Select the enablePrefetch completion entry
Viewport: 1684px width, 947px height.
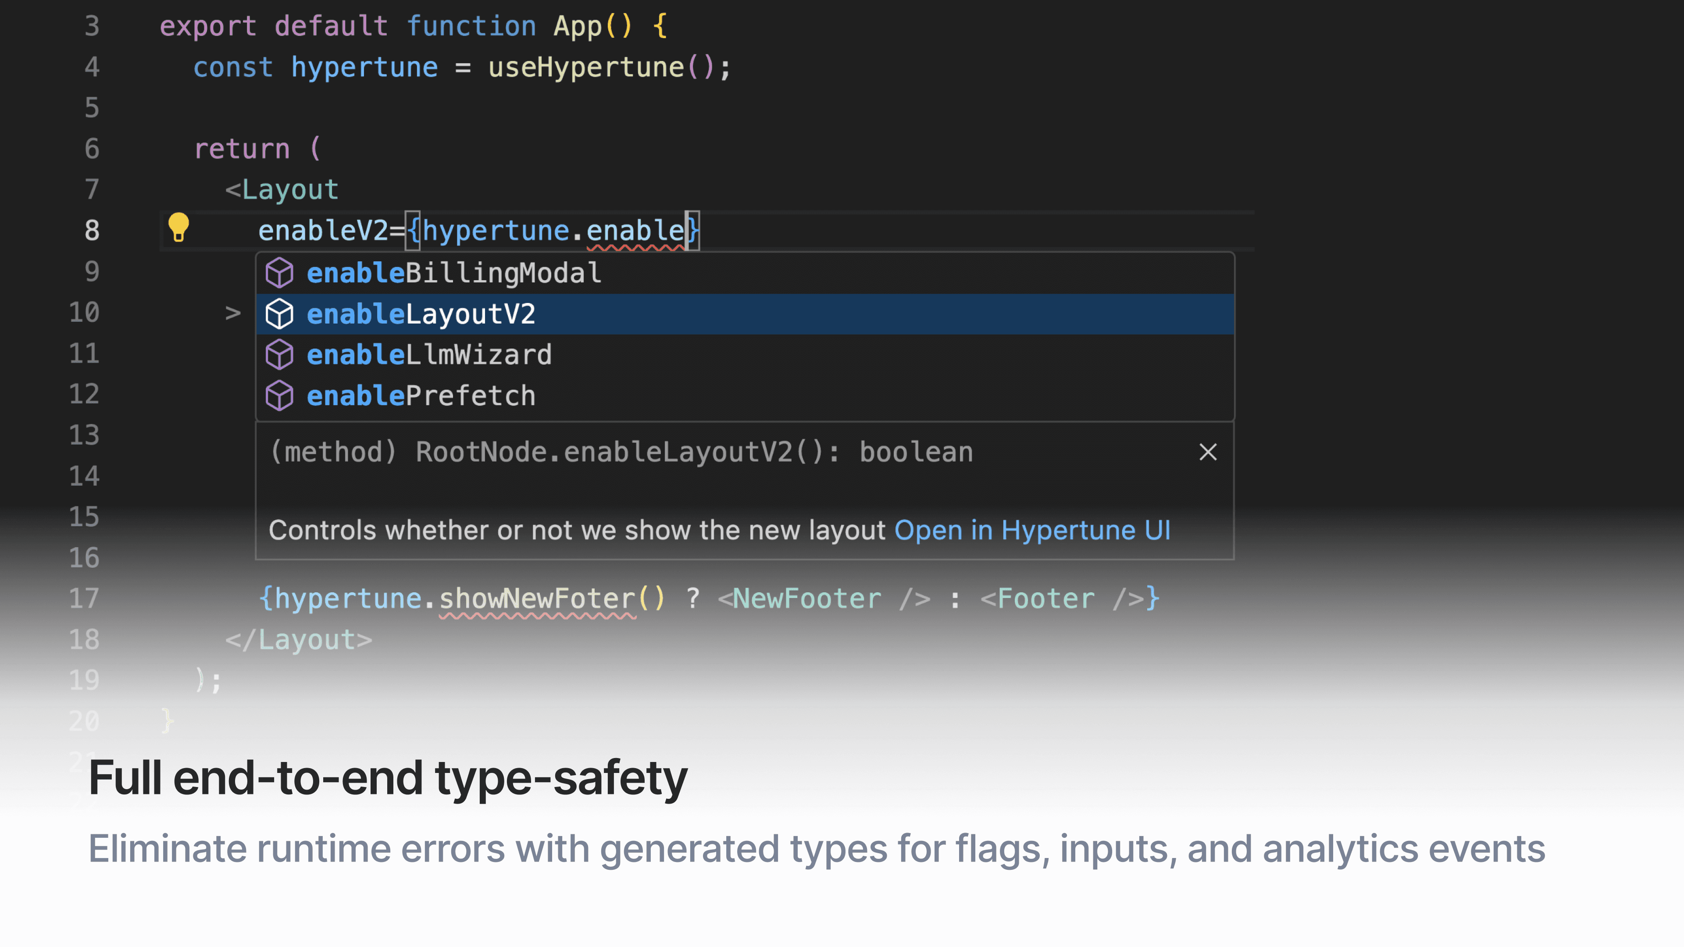tap(421, 396)
